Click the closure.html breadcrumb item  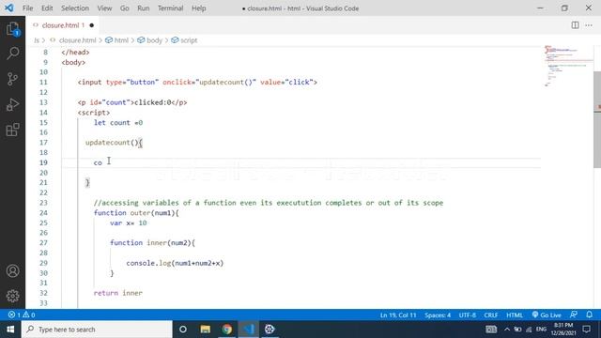point(77,40)
